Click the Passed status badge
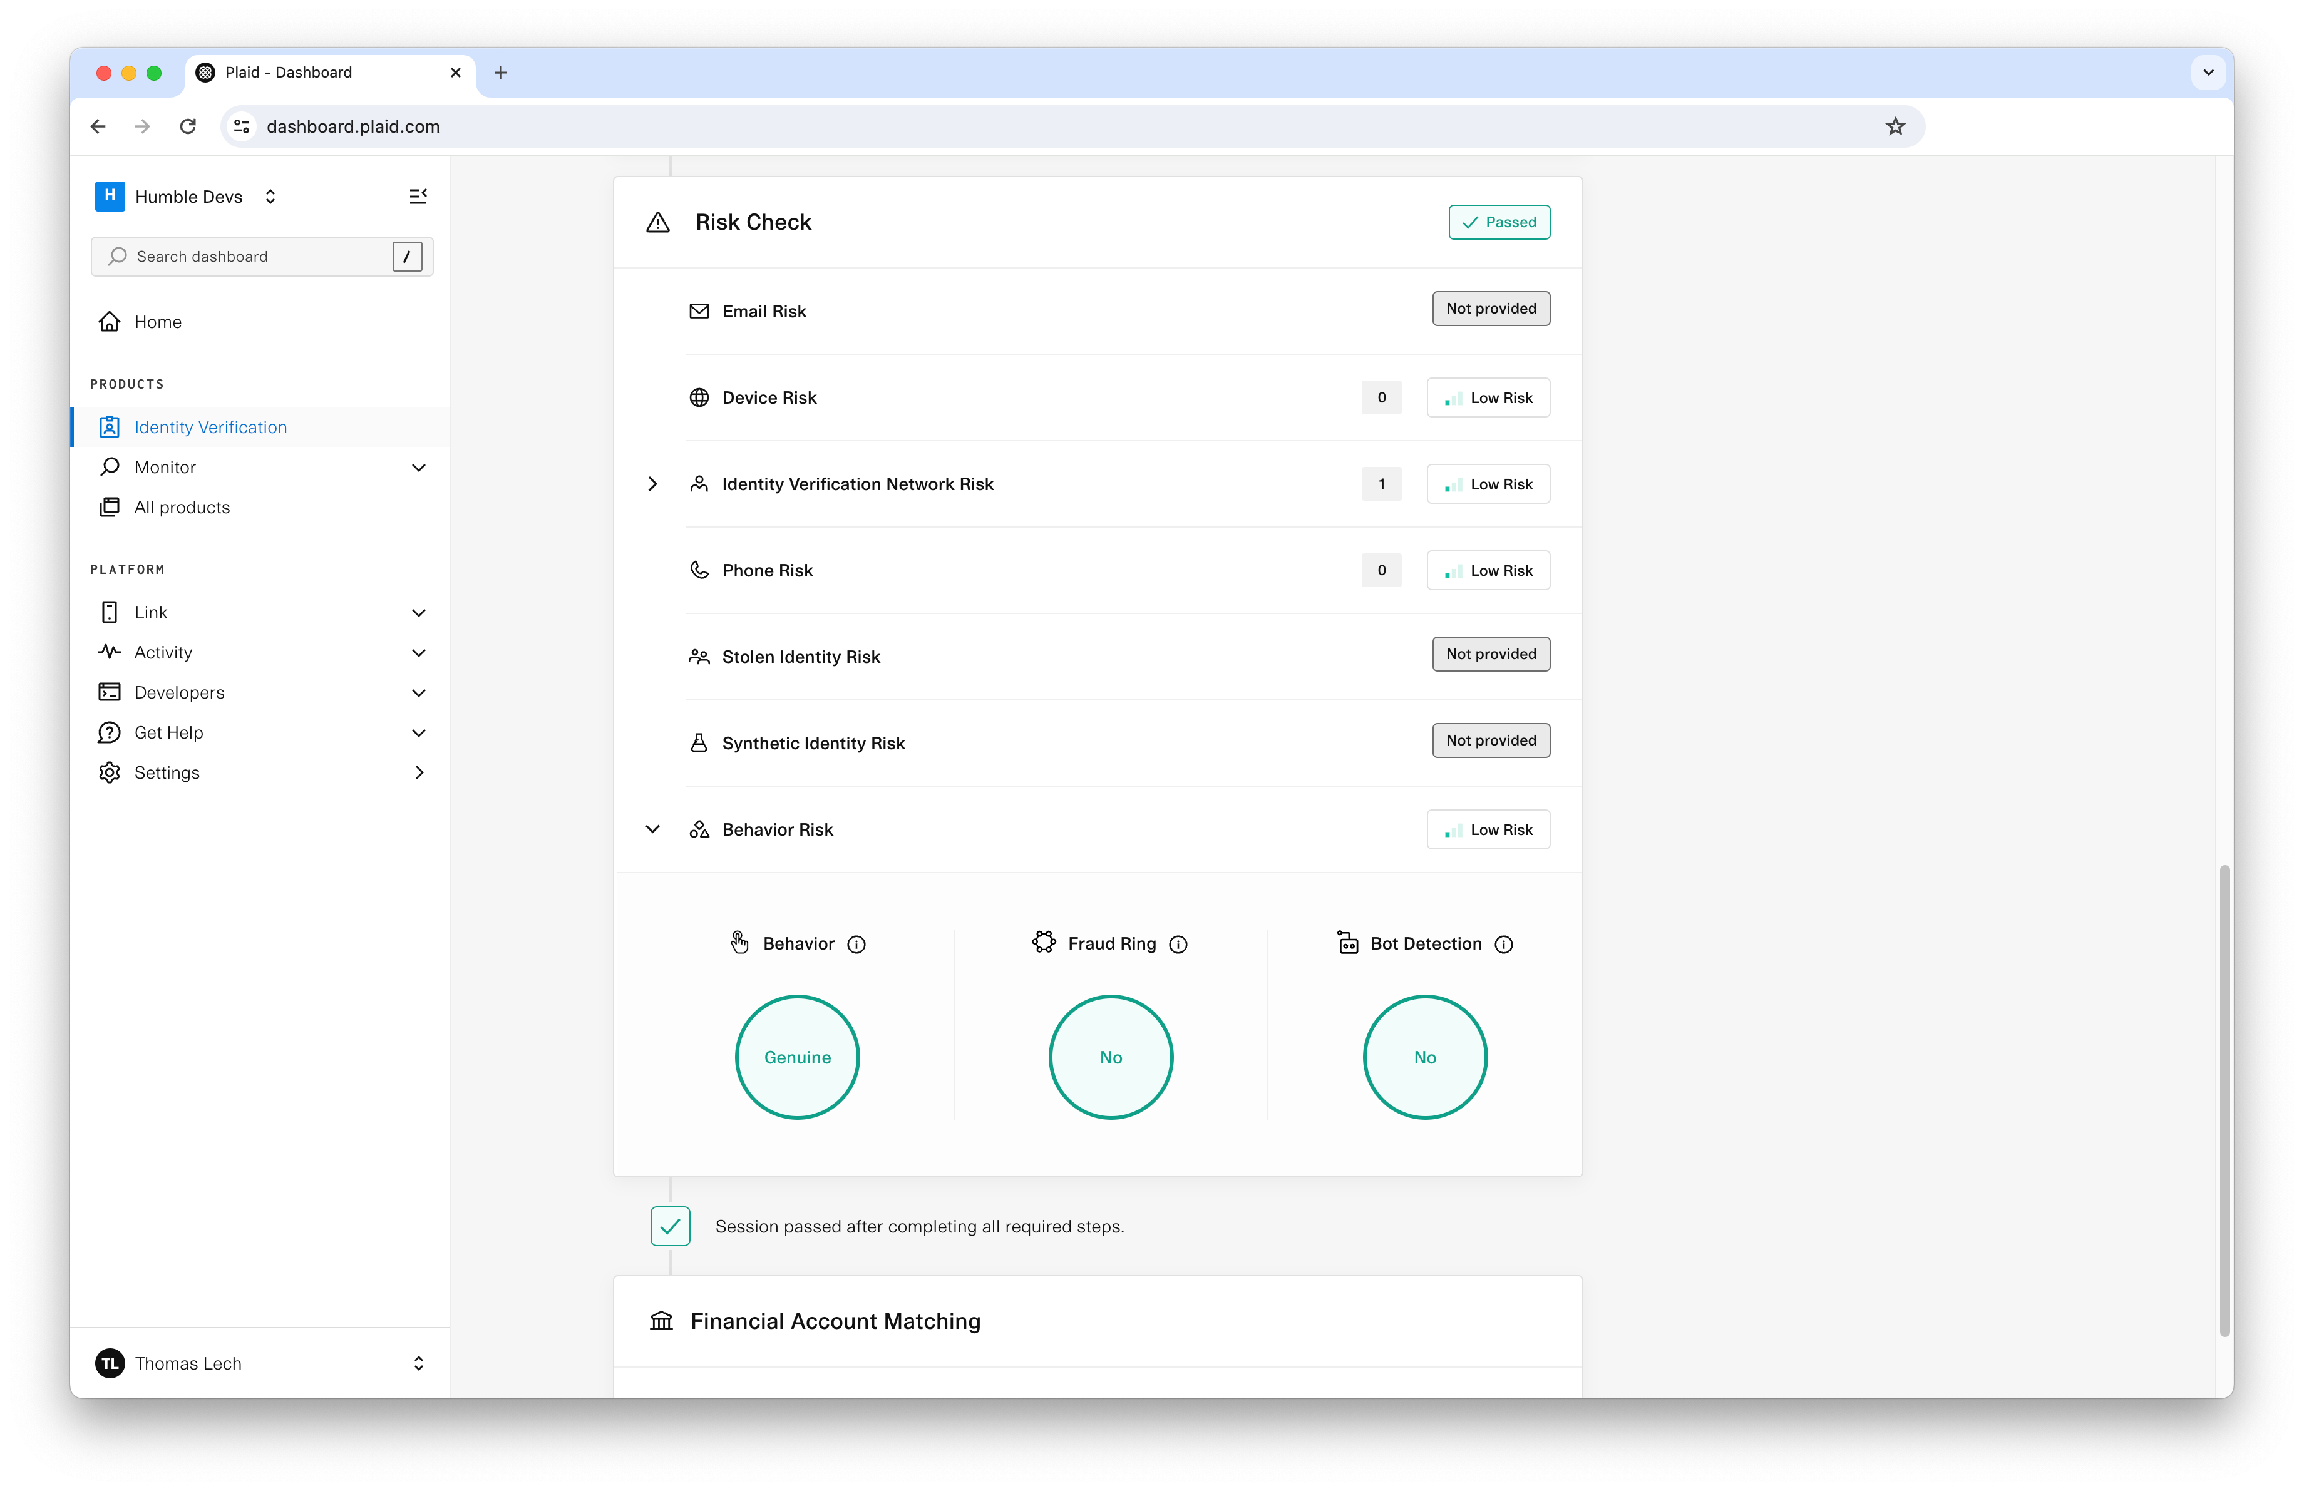 [x=1499, y=222]
